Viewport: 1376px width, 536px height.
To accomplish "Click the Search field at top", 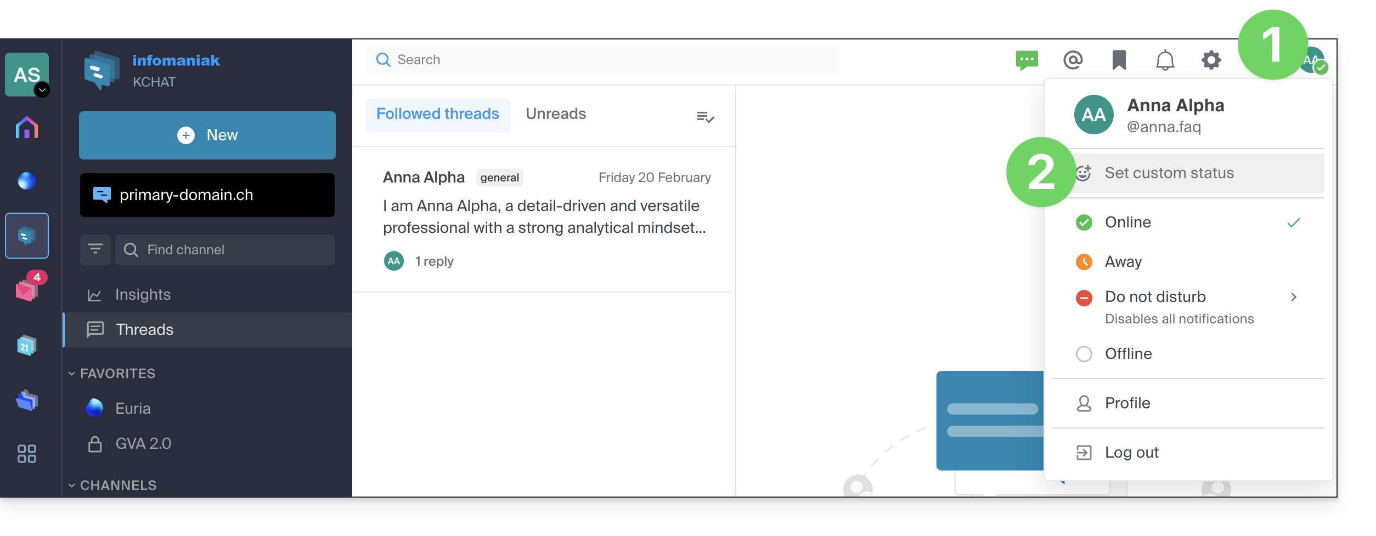I will (602, 60).
